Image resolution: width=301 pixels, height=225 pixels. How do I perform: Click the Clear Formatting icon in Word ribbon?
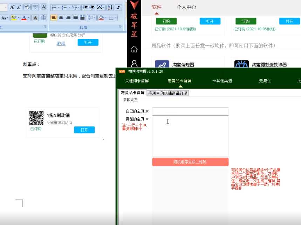coord(27,7)
